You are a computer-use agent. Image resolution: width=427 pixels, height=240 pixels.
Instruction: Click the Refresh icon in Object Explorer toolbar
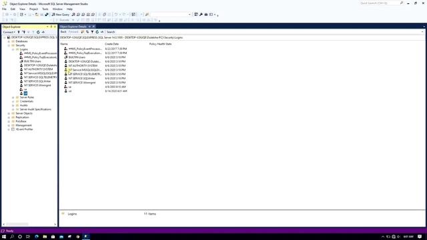pyautogui.click(x=38, y=32)
